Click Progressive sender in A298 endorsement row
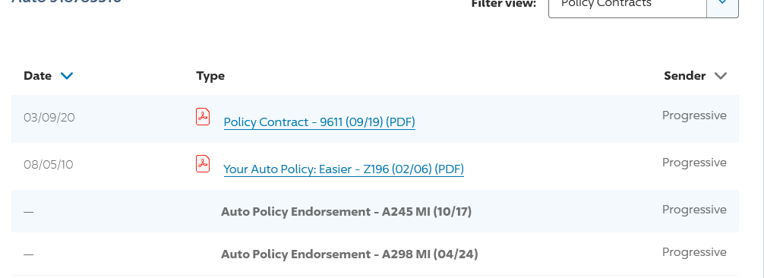This screenshot has height=278, width=764. [694, 252]
